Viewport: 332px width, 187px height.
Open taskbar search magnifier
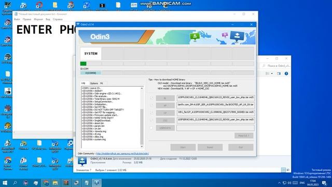point(15,183)
